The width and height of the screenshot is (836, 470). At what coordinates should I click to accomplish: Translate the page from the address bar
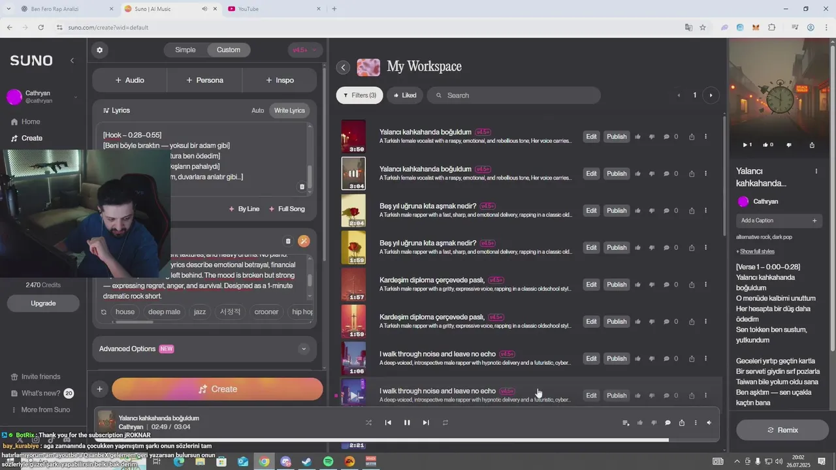[688, 27]
